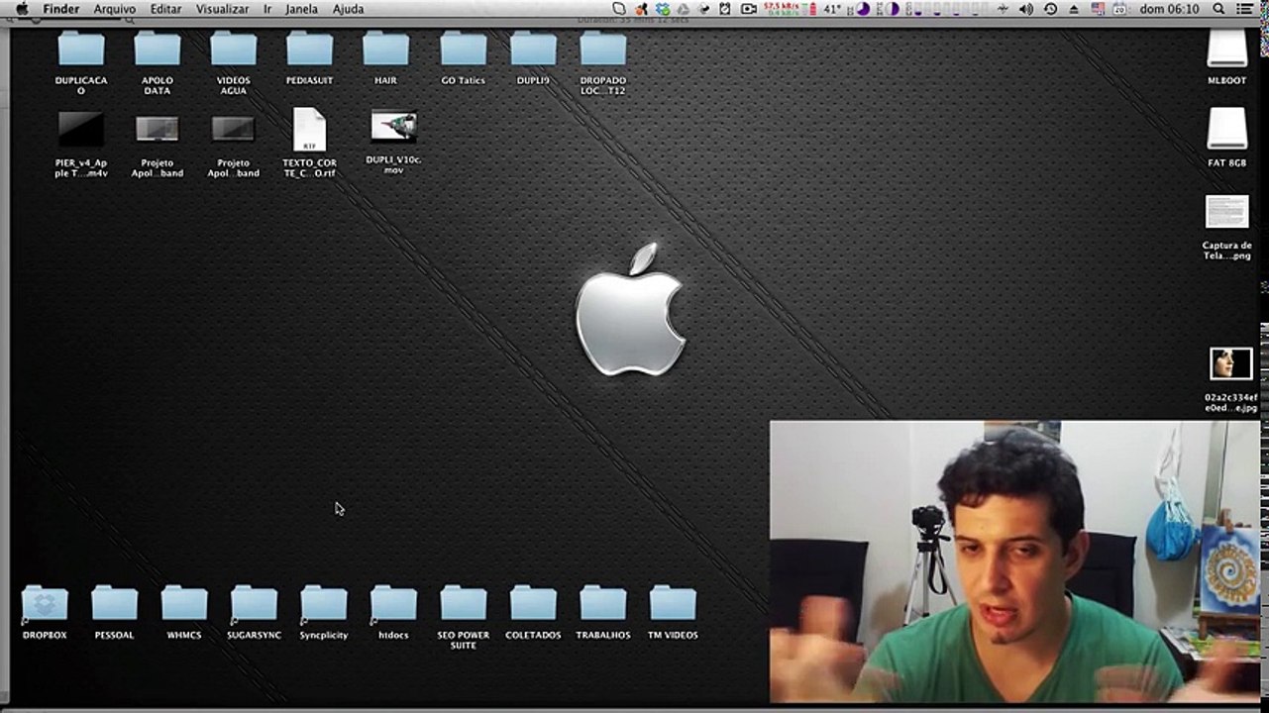The image size is (1269, 713).
Task: Open the Arquivo menu
Action: click(x=115, y=9)
